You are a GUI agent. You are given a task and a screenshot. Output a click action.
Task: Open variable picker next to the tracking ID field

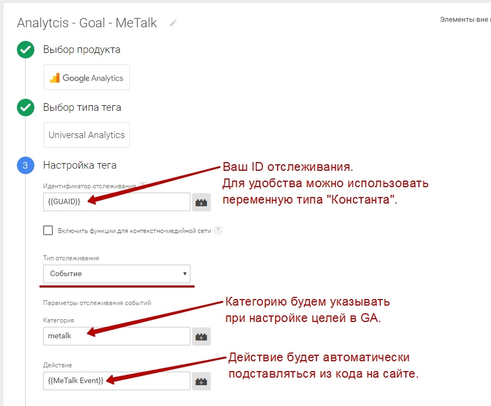click(x=201, y=202)
